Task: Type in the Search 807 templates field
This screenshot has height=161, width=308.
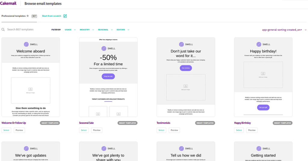Action: pyautogui.click(x=27, y=30)
